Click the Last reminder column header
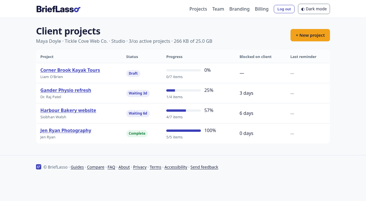 (303, 57)
